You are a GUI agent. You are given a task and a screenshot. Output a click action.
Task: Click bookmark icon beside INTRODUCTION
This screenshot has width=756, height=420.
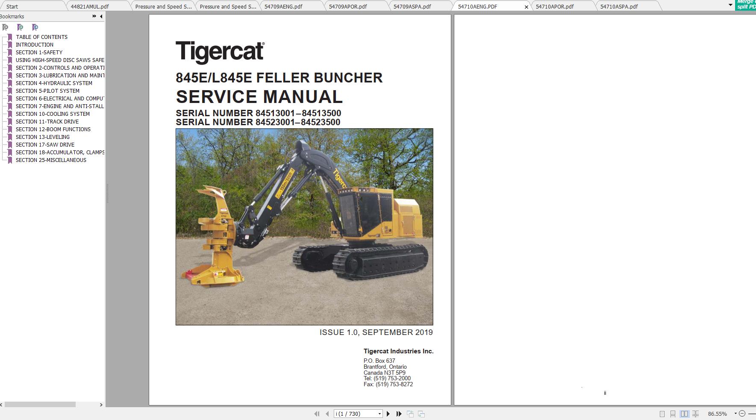tap(10, 45)
